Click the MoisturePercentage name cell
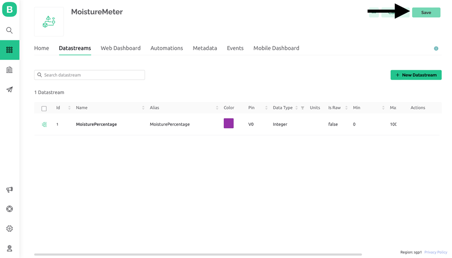452x258 pixels. 96,124
